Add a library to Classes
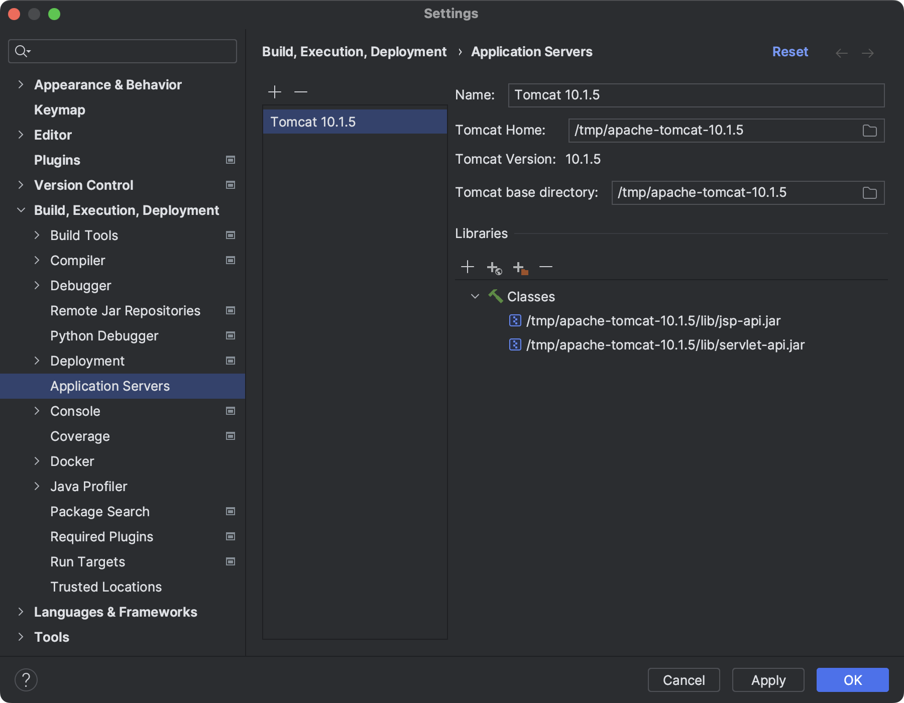904x703 pixels. tap(468, 267)
